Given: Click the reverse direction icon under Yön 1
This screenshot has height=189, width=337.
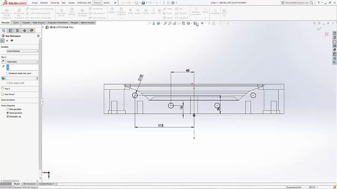Looking at the screenshot, I should pos(3,61).
